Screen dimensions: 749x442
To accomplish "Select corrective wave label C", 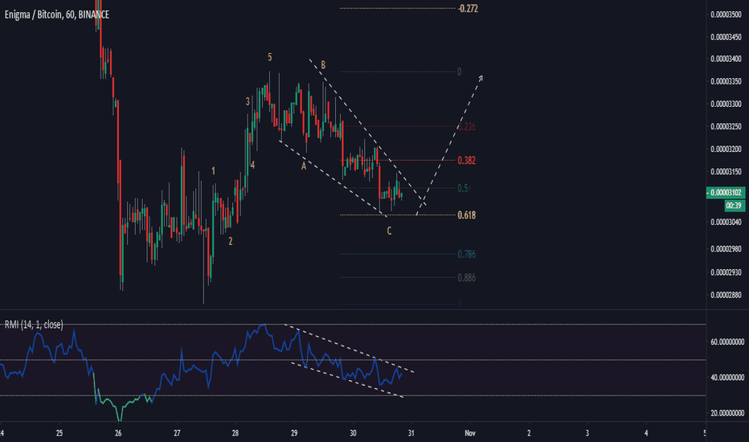I will [389, 231].
